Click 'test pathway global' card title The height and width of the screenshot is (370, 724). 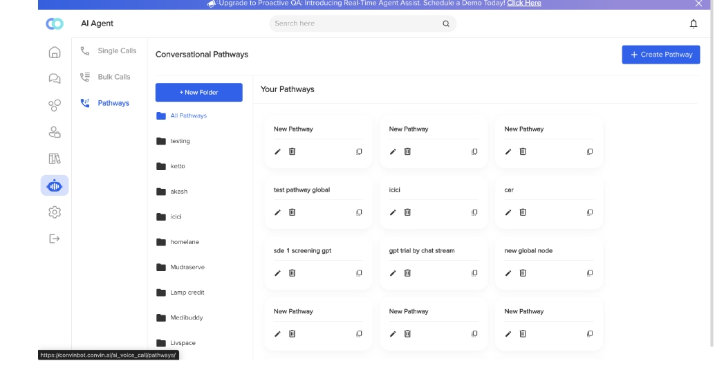(301, 190)
